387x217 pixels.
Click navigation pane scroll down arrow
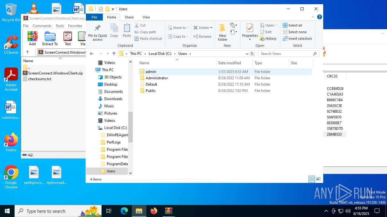pos(131,173)
